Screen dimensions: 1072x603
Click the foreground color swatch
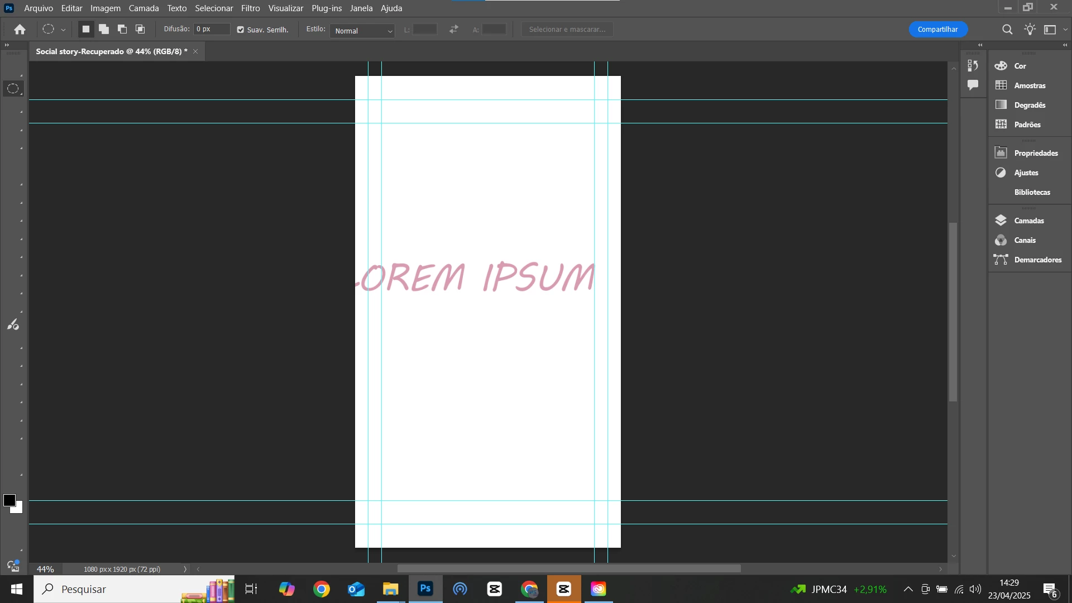(9, 500)
